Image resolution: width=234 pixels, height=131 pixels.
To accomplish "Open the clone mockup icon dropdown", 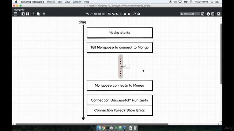I will point(38,14).
